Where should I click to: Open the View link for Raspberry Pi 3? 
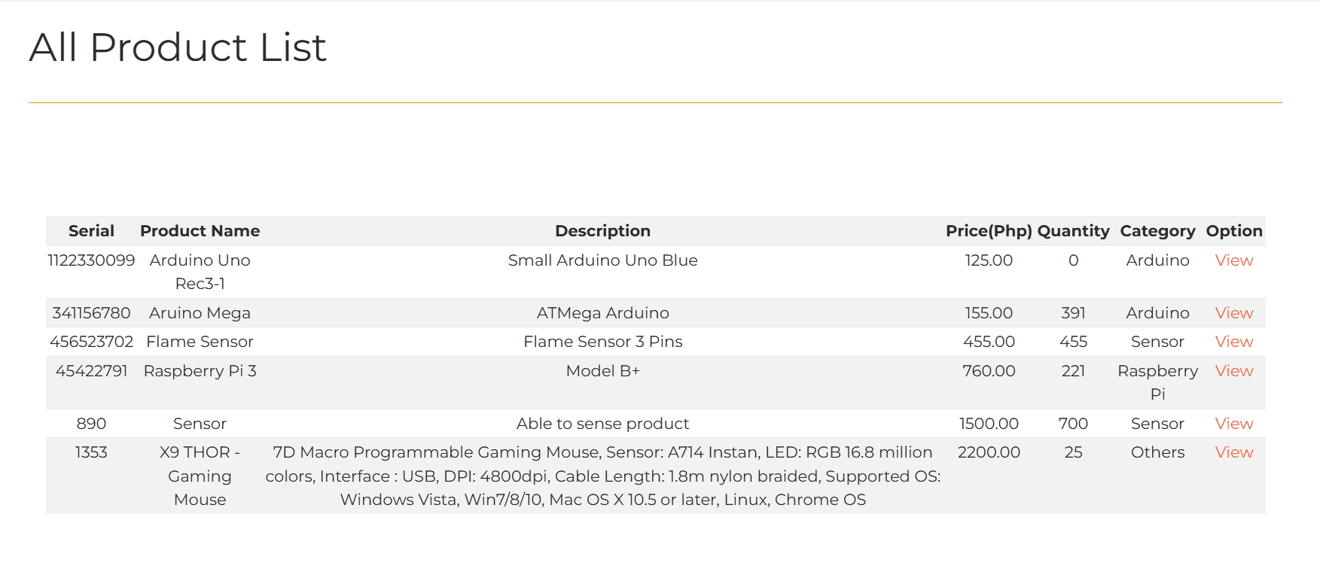tap(1233, 371)
